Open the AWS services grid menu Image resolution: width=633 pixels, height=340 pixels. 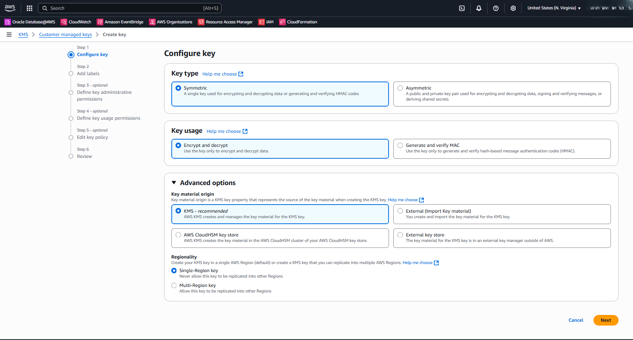[x=29, y=8]
